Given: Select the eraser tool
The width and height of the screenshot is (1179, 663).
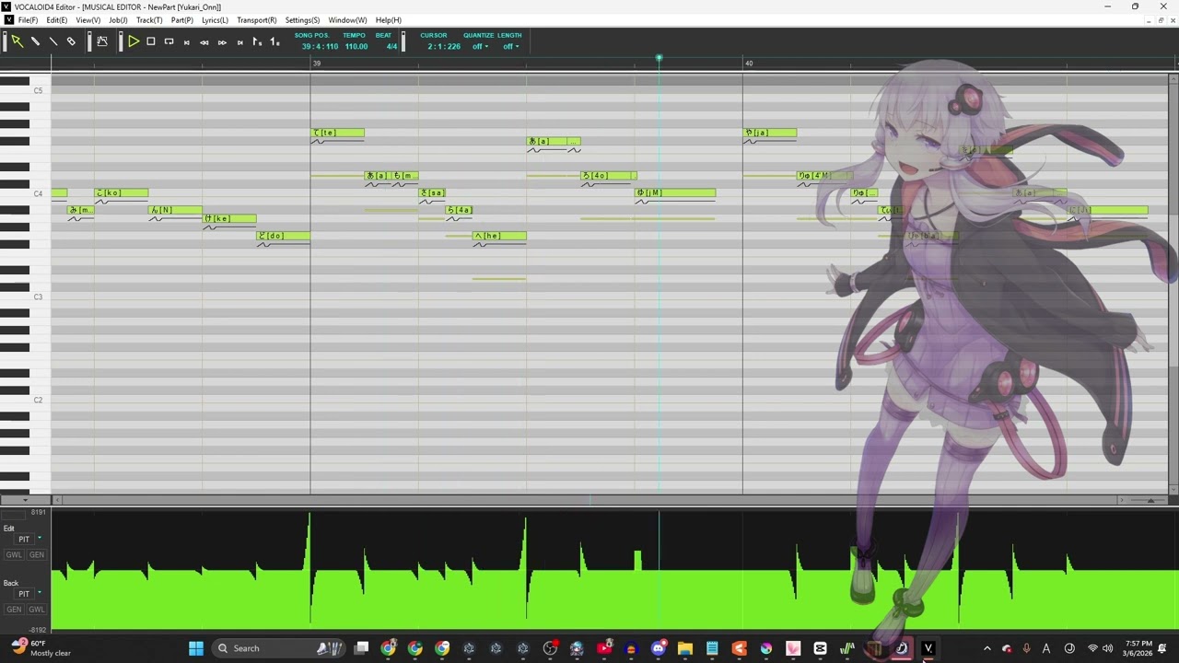Looking at the screenshot, I should 71,41.
